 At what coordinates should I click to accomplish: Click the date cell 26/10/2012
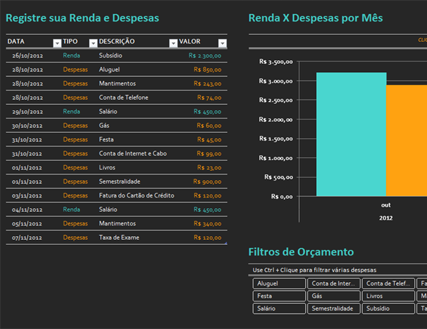pyautogui.click(x=27, y=56)
